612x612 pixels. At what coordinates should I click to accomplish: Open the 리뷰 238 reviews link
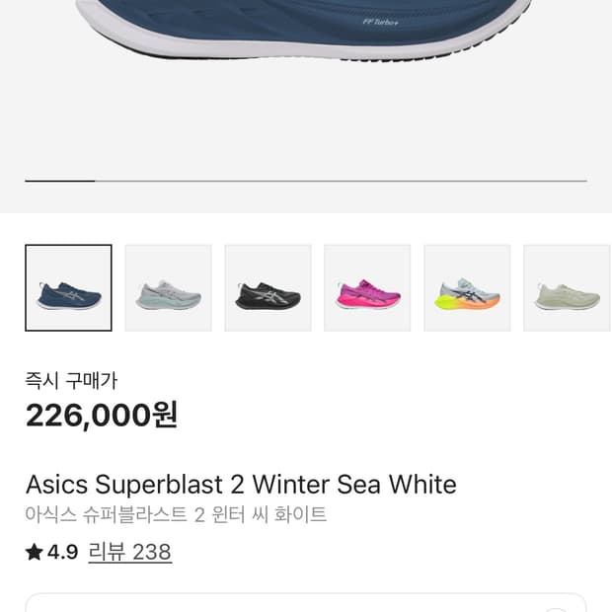point(130,552)
